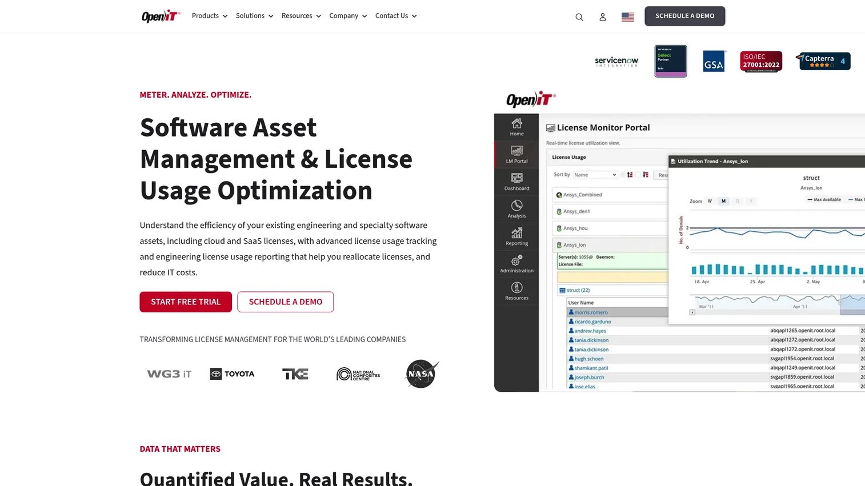The height and width of the screenshot is (486, 865).
Task: Select the LM Portal sidebar icon
Action: pos(516,154)
